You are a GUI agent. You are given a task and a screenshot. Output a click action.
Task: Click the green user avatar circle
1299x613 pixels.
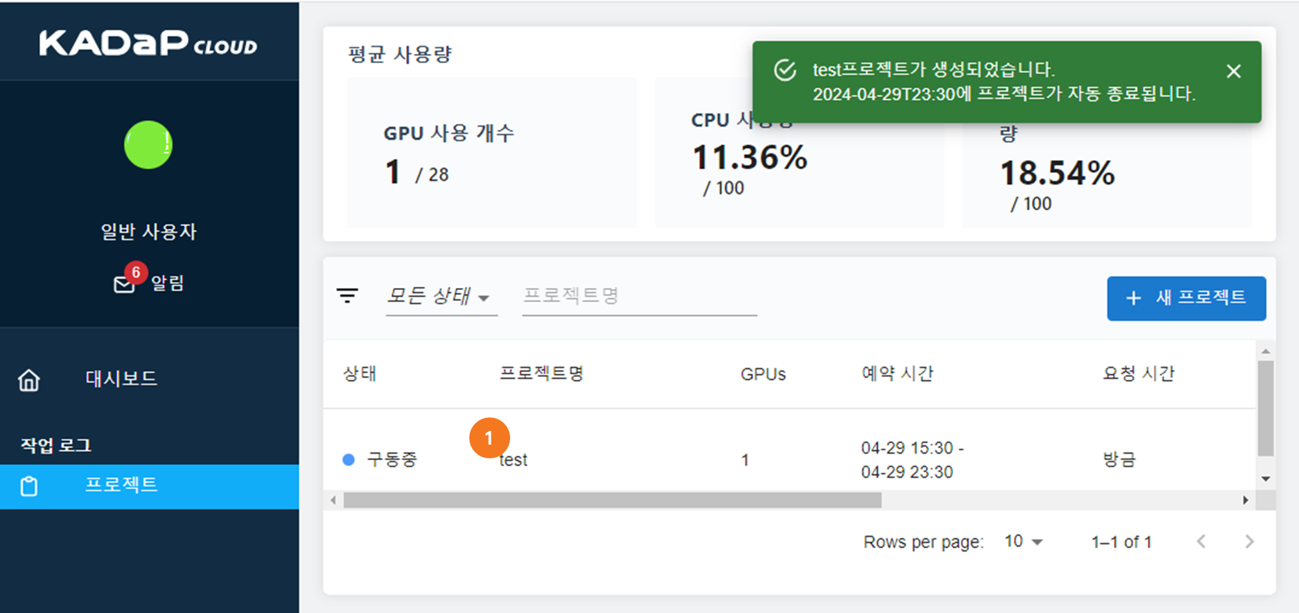[148, 145]
